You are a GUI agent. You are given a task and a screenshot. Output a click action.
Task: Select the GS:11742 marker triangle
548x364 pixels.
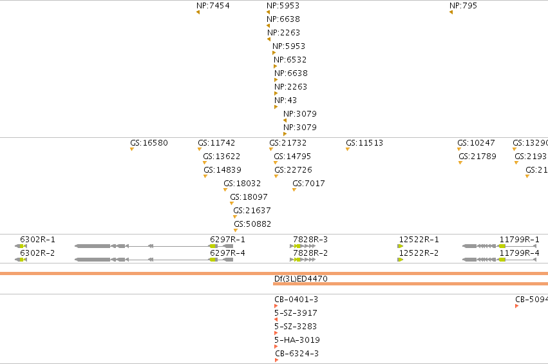pyautogui.click(x=200, y=149)
